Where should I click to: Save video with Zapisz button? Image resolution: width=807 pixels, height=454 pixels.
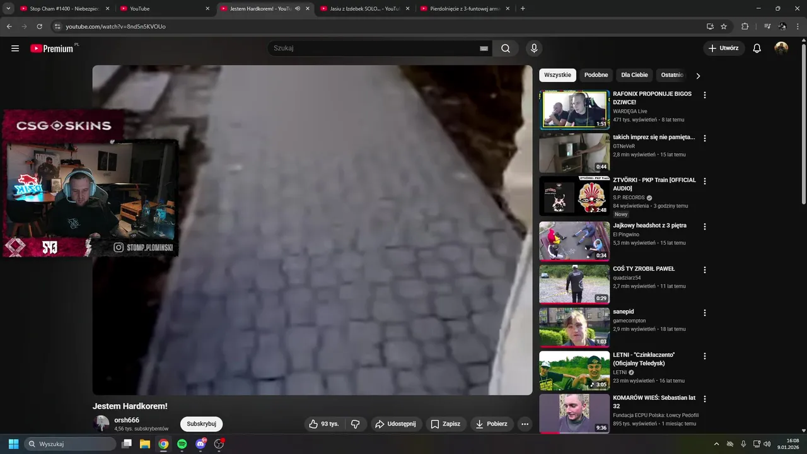coord(445,424)
